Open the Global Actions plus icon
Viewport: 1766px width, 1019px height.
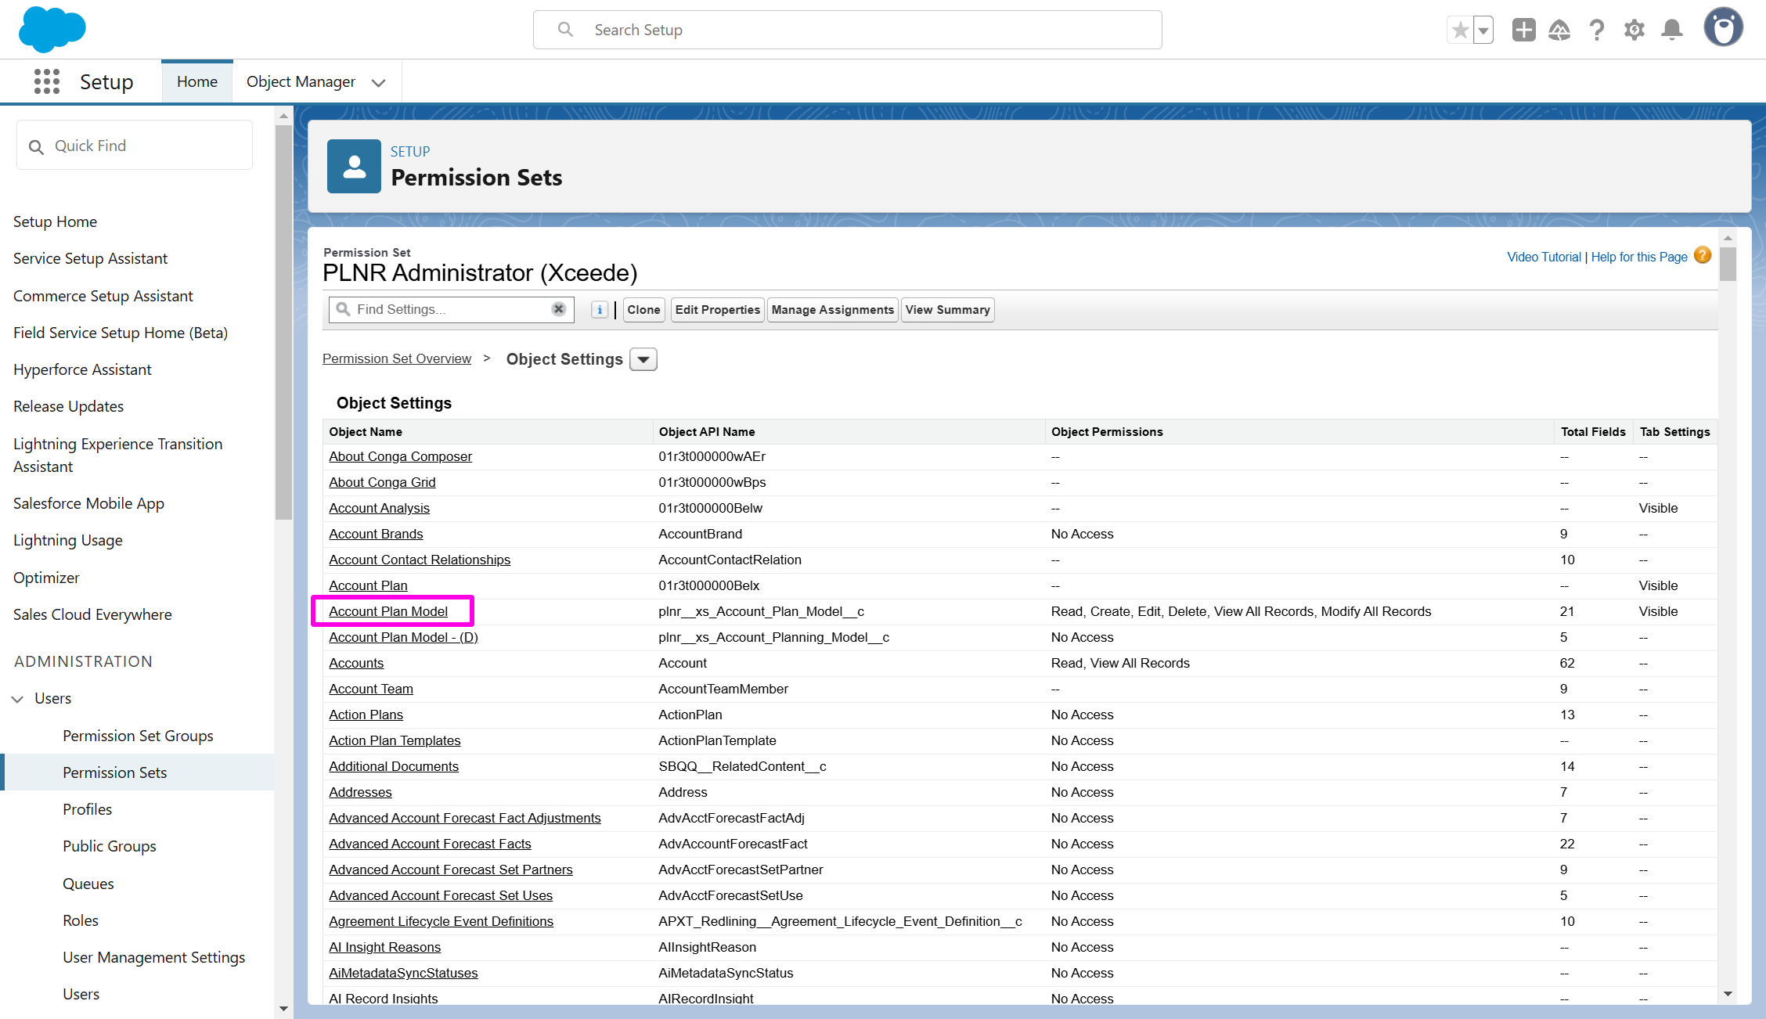coord(1523,31)
